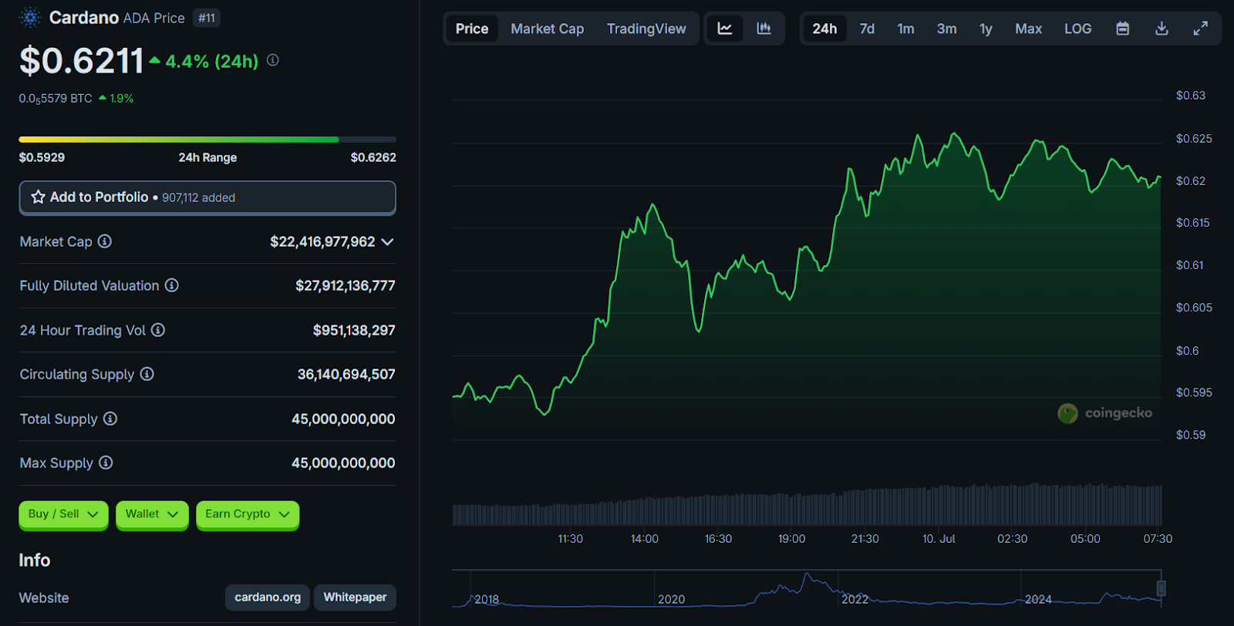Viewport: 1234px width, 626px height.
Task: Click the Info section heading
Action: [x=35, y=560]
